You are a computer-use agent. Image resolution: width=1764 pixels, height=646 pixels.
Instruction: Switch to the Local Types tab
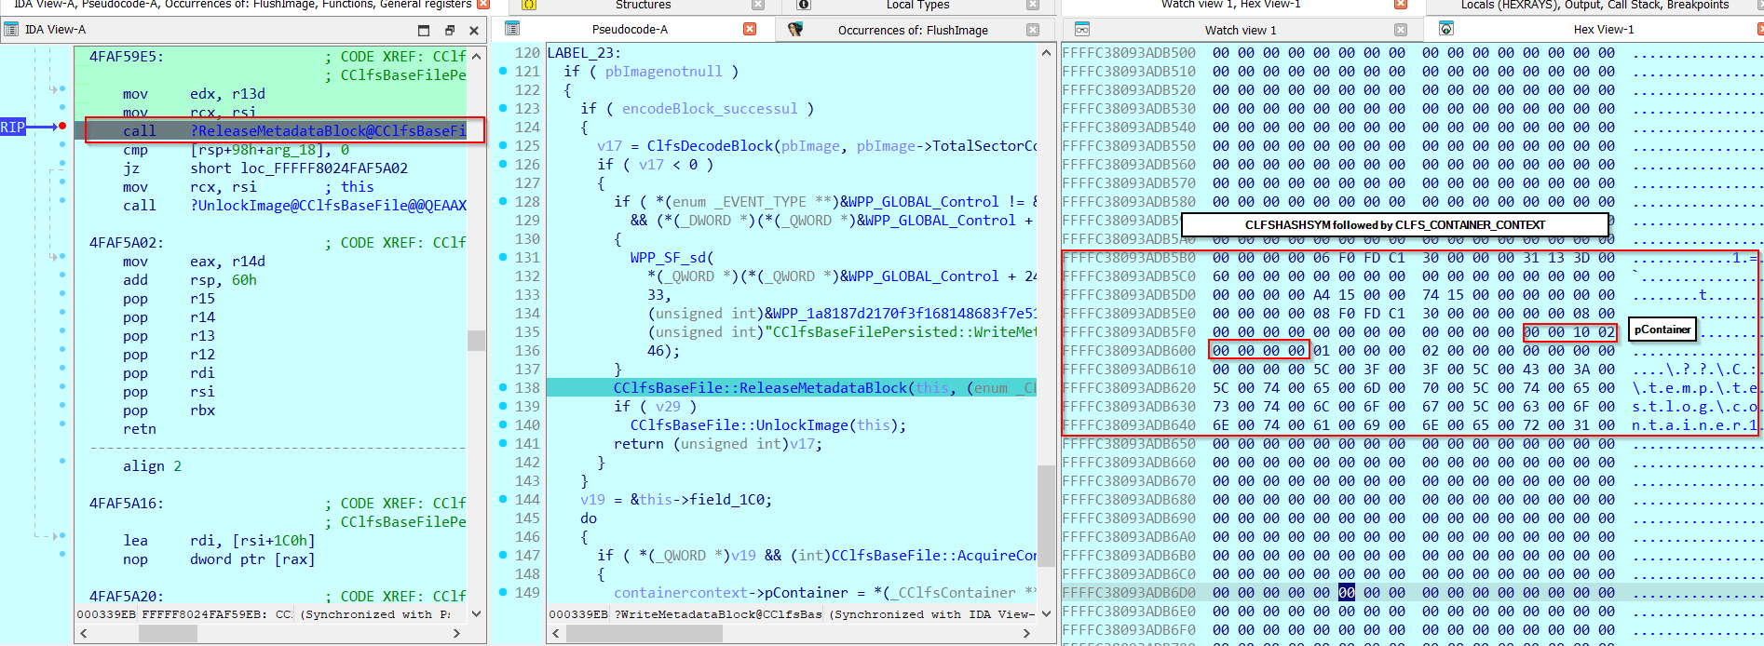[x=916, y=5]
